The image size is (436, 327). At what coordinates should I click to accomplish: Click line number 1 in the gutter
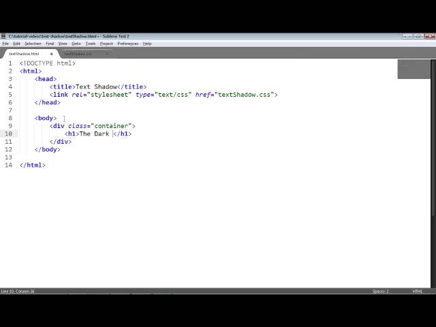pos(10,63)
